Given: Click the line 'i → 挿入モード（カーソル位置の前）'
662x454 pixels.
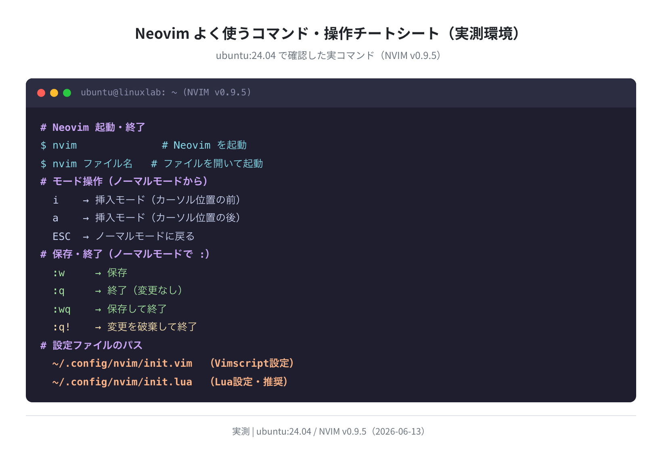Looking at the screenshot, I should click(147, 200).
